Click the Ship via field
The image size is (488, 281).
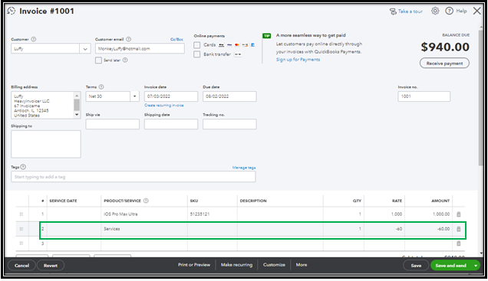click(112, 124)
